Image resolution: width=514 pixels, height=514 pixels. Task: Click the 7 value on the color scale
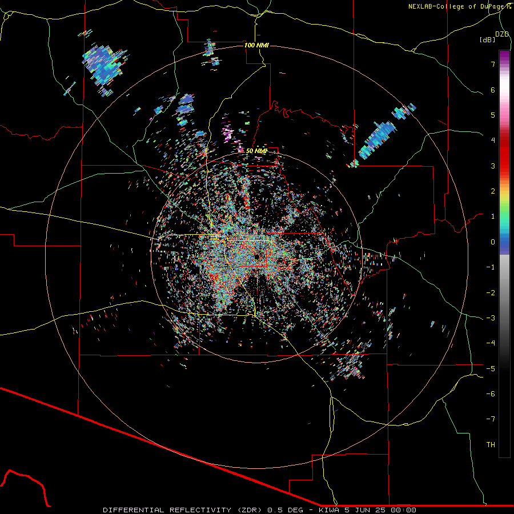pyautogui.click(x=493, y=64)
